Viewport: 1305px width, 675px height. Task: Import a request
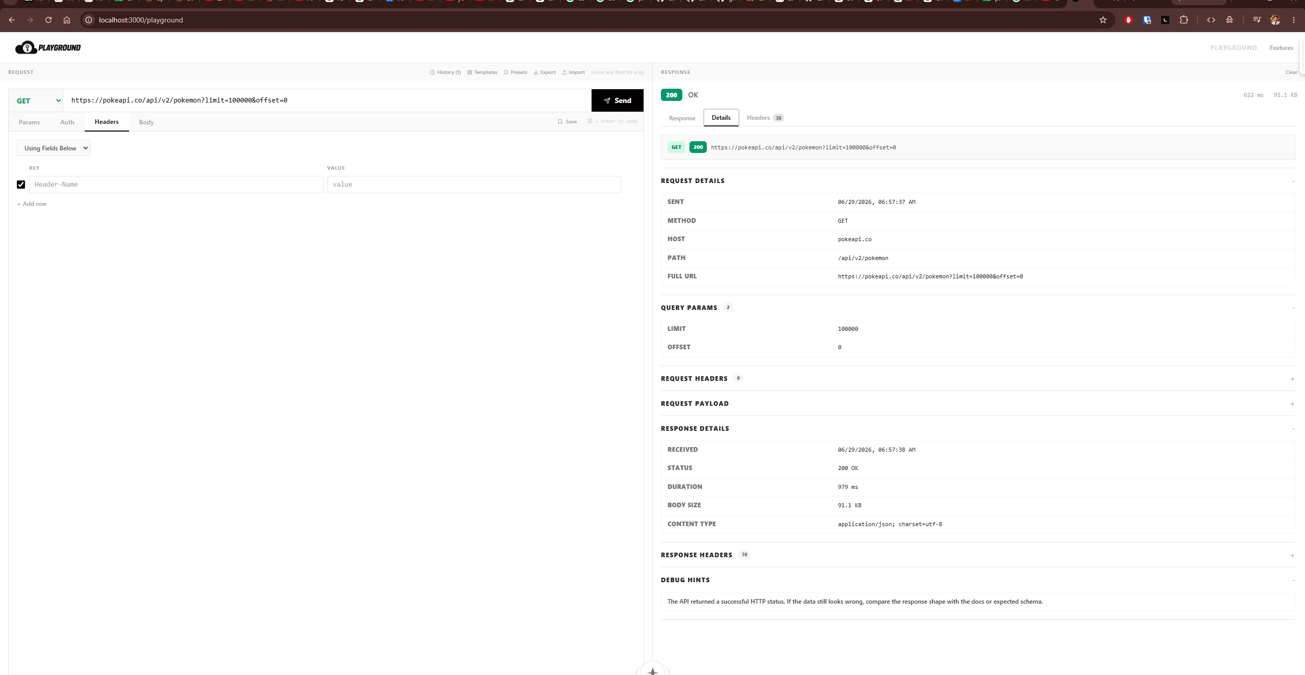pos(574,72)
